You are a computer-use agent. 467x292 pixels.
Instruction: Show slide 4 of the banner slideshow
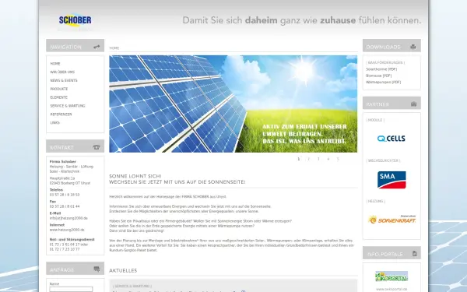point(328,159)
